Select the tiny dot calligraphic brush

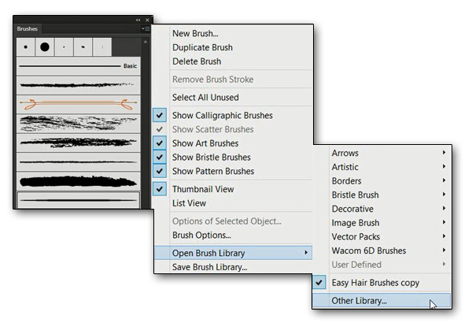pos(64,46)
